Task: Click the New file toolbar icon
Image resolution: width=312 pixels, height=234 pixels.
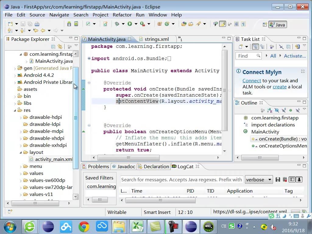Action: click(10, 24)
